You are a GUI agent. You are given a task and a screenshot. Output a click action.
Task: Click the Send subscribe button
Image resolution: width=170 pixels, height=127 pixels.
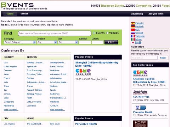point(163,58)
